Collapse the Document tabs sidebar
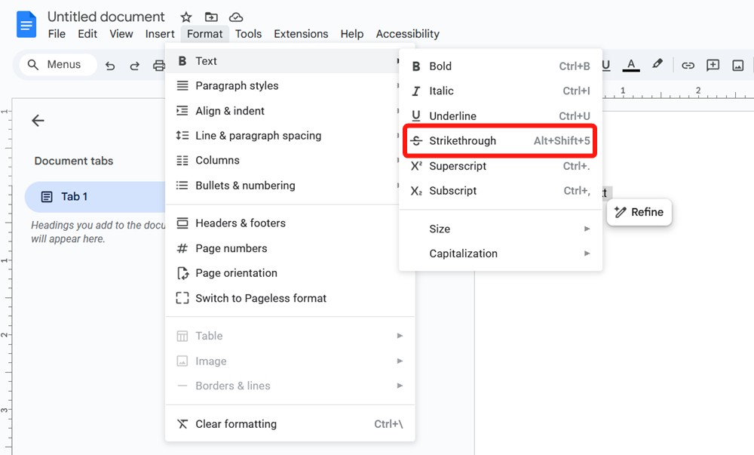This screenshot has width=754, height=455. (x=37, y=121)
